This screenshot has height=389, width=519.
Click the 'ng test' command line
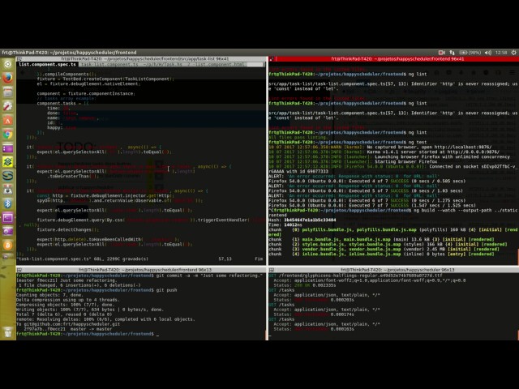point(348,143)
